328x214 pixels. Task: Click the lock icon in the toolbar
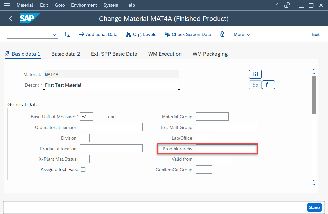[x=222, y=34]
